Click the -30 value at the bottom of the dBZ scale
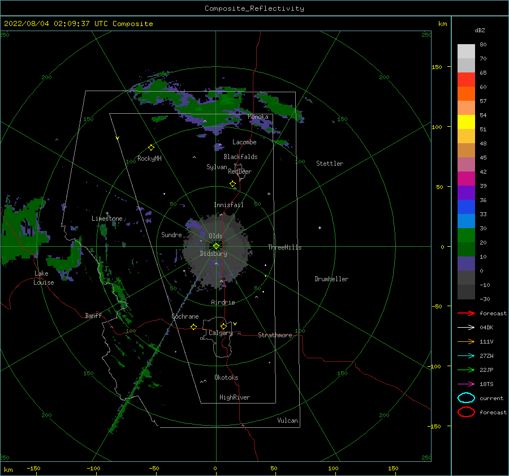509x476 pixels. pyautogui.click(x=485, y=299)
